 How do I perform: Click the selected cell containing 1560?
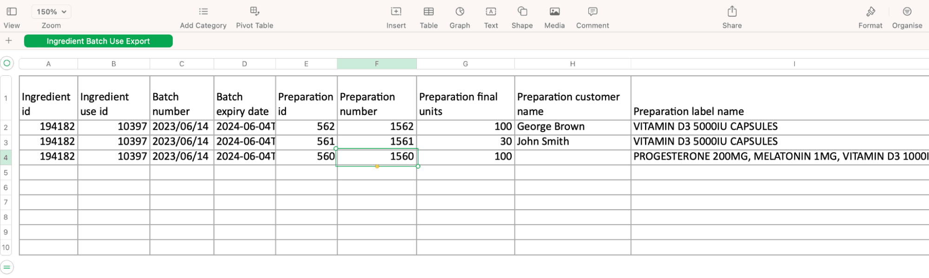377,157
